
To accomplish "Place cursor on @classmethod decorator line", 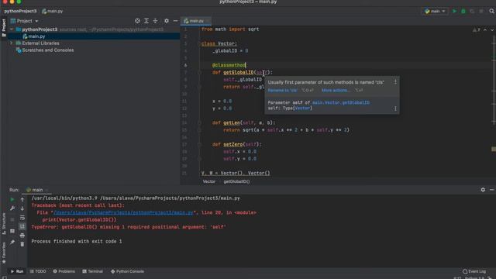I will (229, 65).
